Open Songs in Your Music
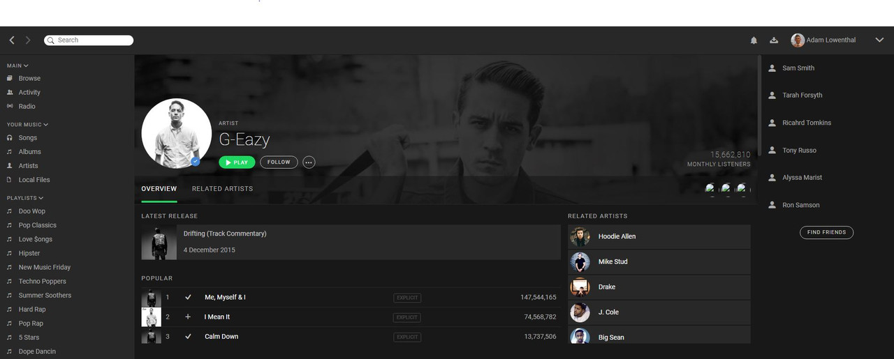 click(x=28, y=138)
